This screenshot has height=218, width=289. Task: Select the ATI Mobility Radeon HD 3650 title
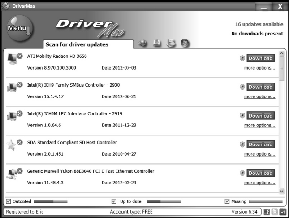[57, 57]
